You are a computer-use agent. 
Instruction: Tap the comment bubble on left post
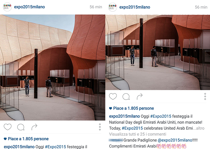coord(21,127)
